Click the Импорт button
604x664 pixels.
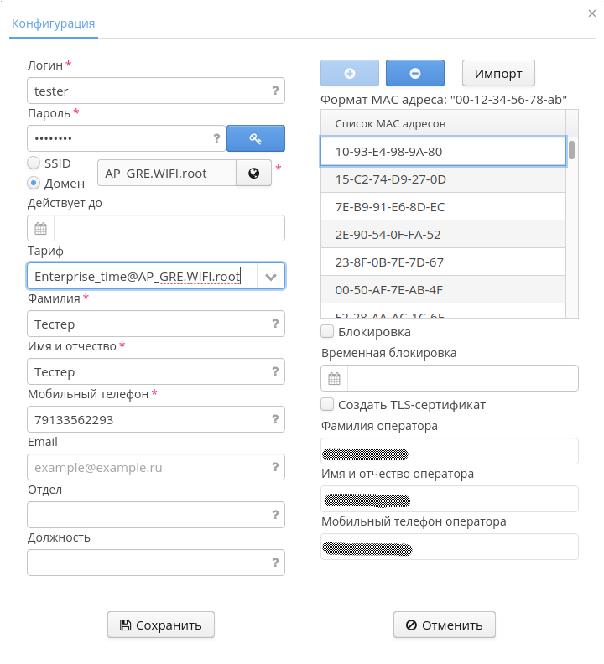point(498,73)
